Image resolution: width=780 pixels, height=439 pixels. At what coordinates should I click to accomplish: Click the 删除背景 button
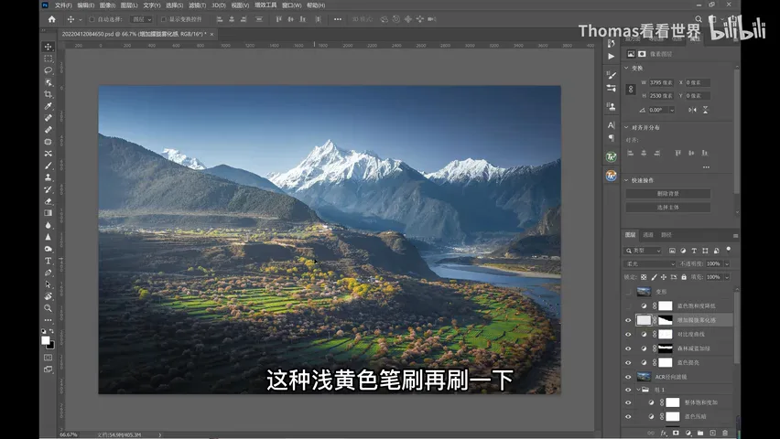pyautogui.click(x=667, y=194)
